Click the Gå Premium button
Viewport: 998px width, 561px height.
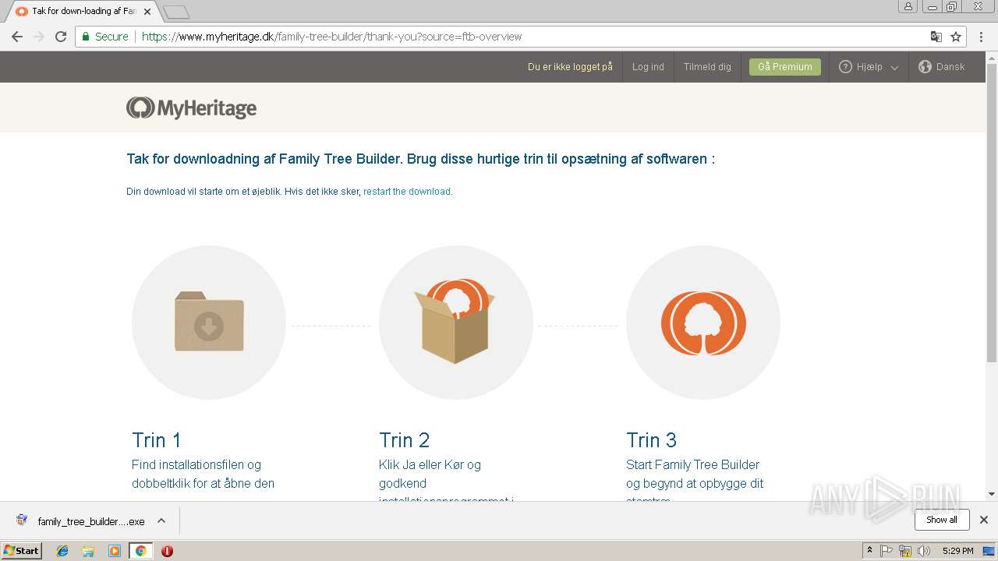click(x=785, y=67)
